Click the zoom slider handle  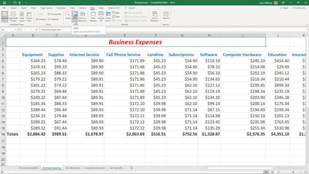point(293,172)
